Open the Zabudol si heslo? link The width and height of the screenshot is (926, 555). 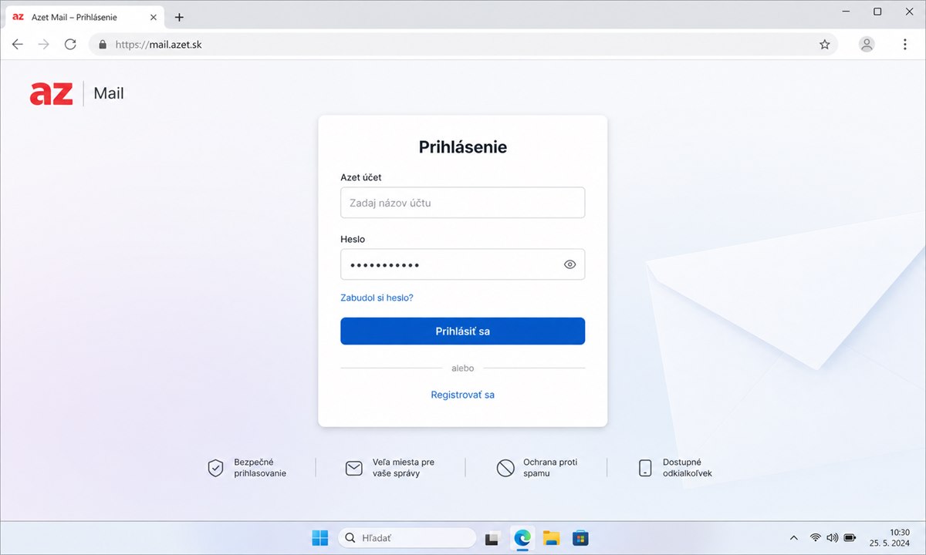coord(377,298)
